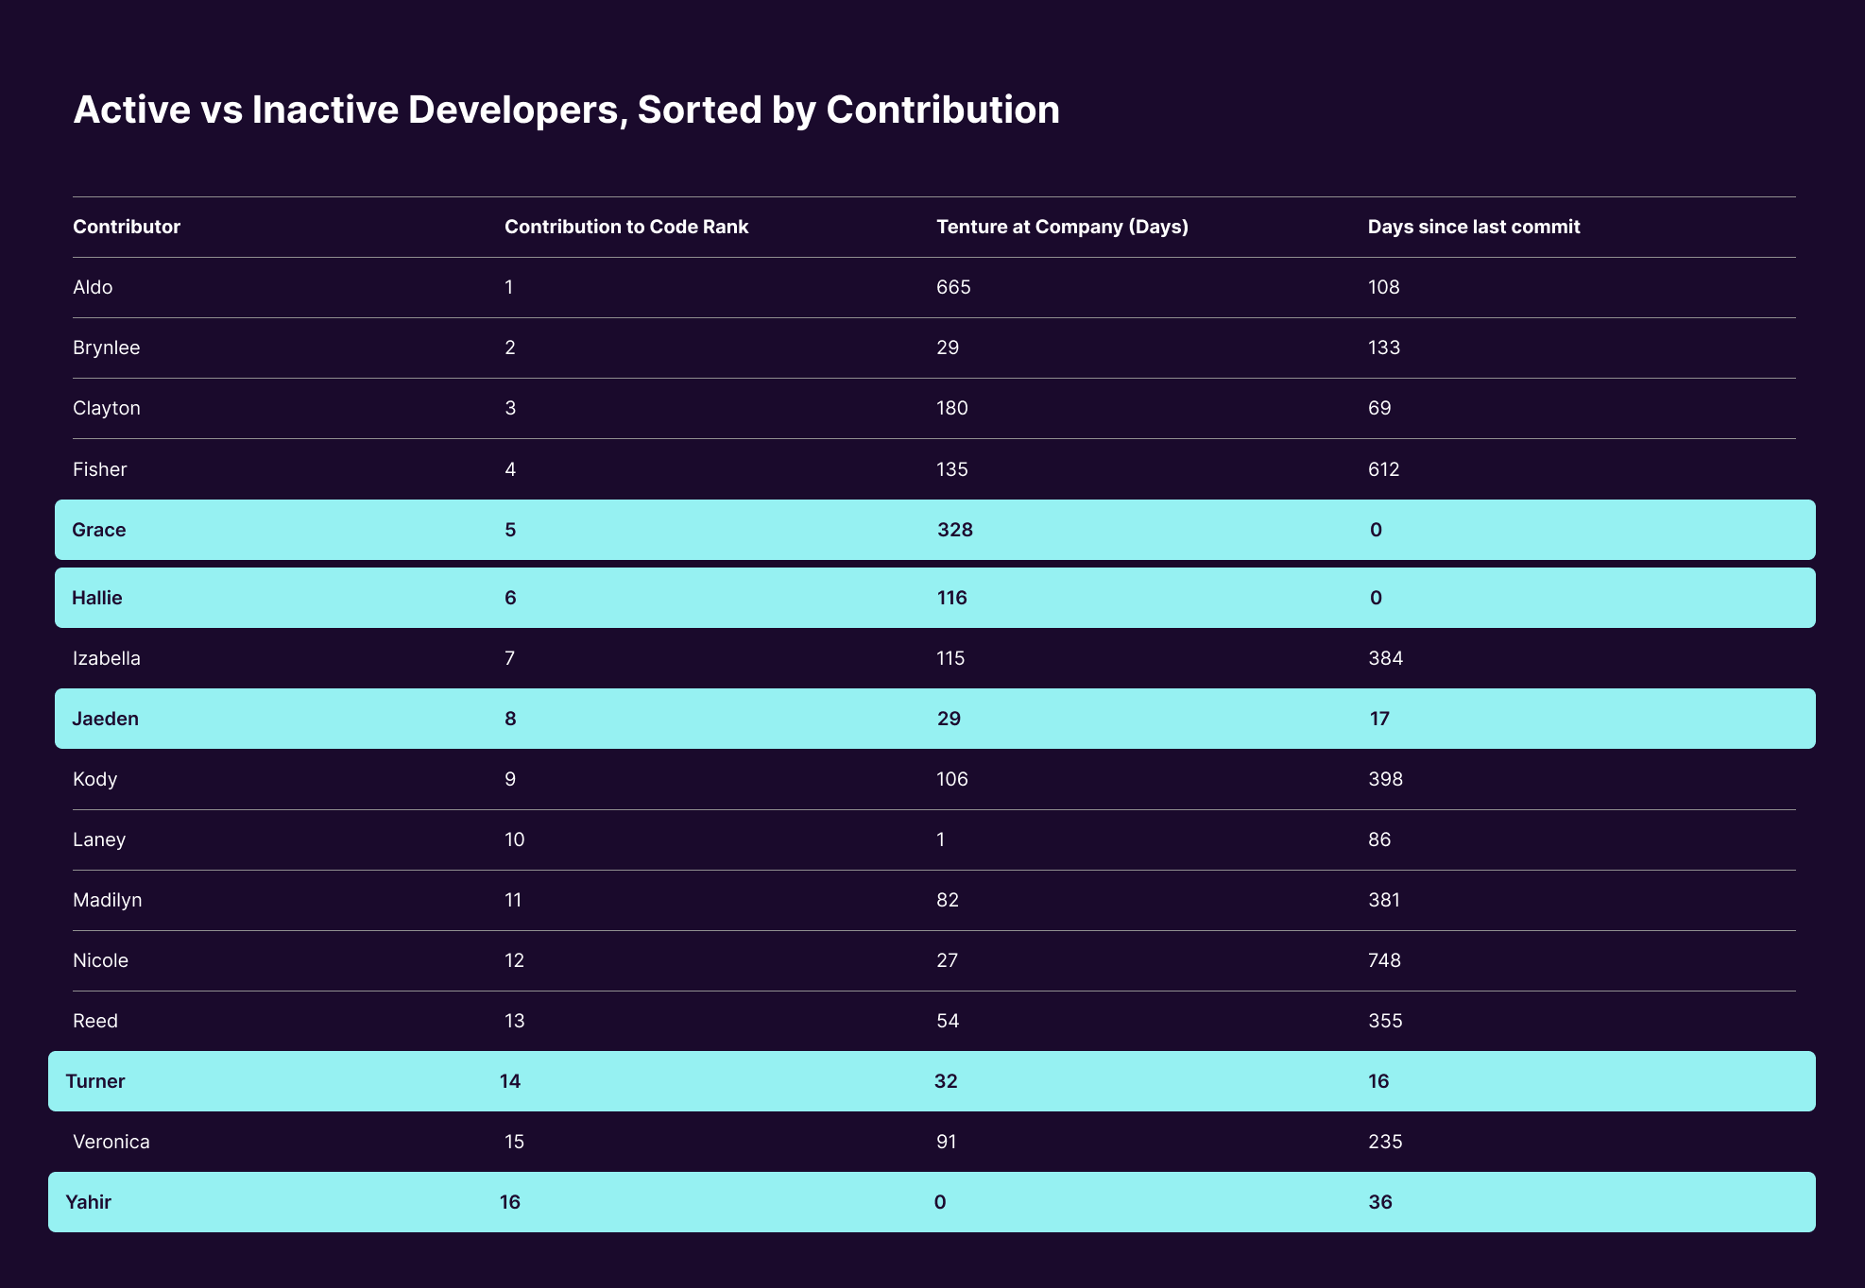
Task: Click the Brynlee contributor name
Action: (x=106, y=347)
